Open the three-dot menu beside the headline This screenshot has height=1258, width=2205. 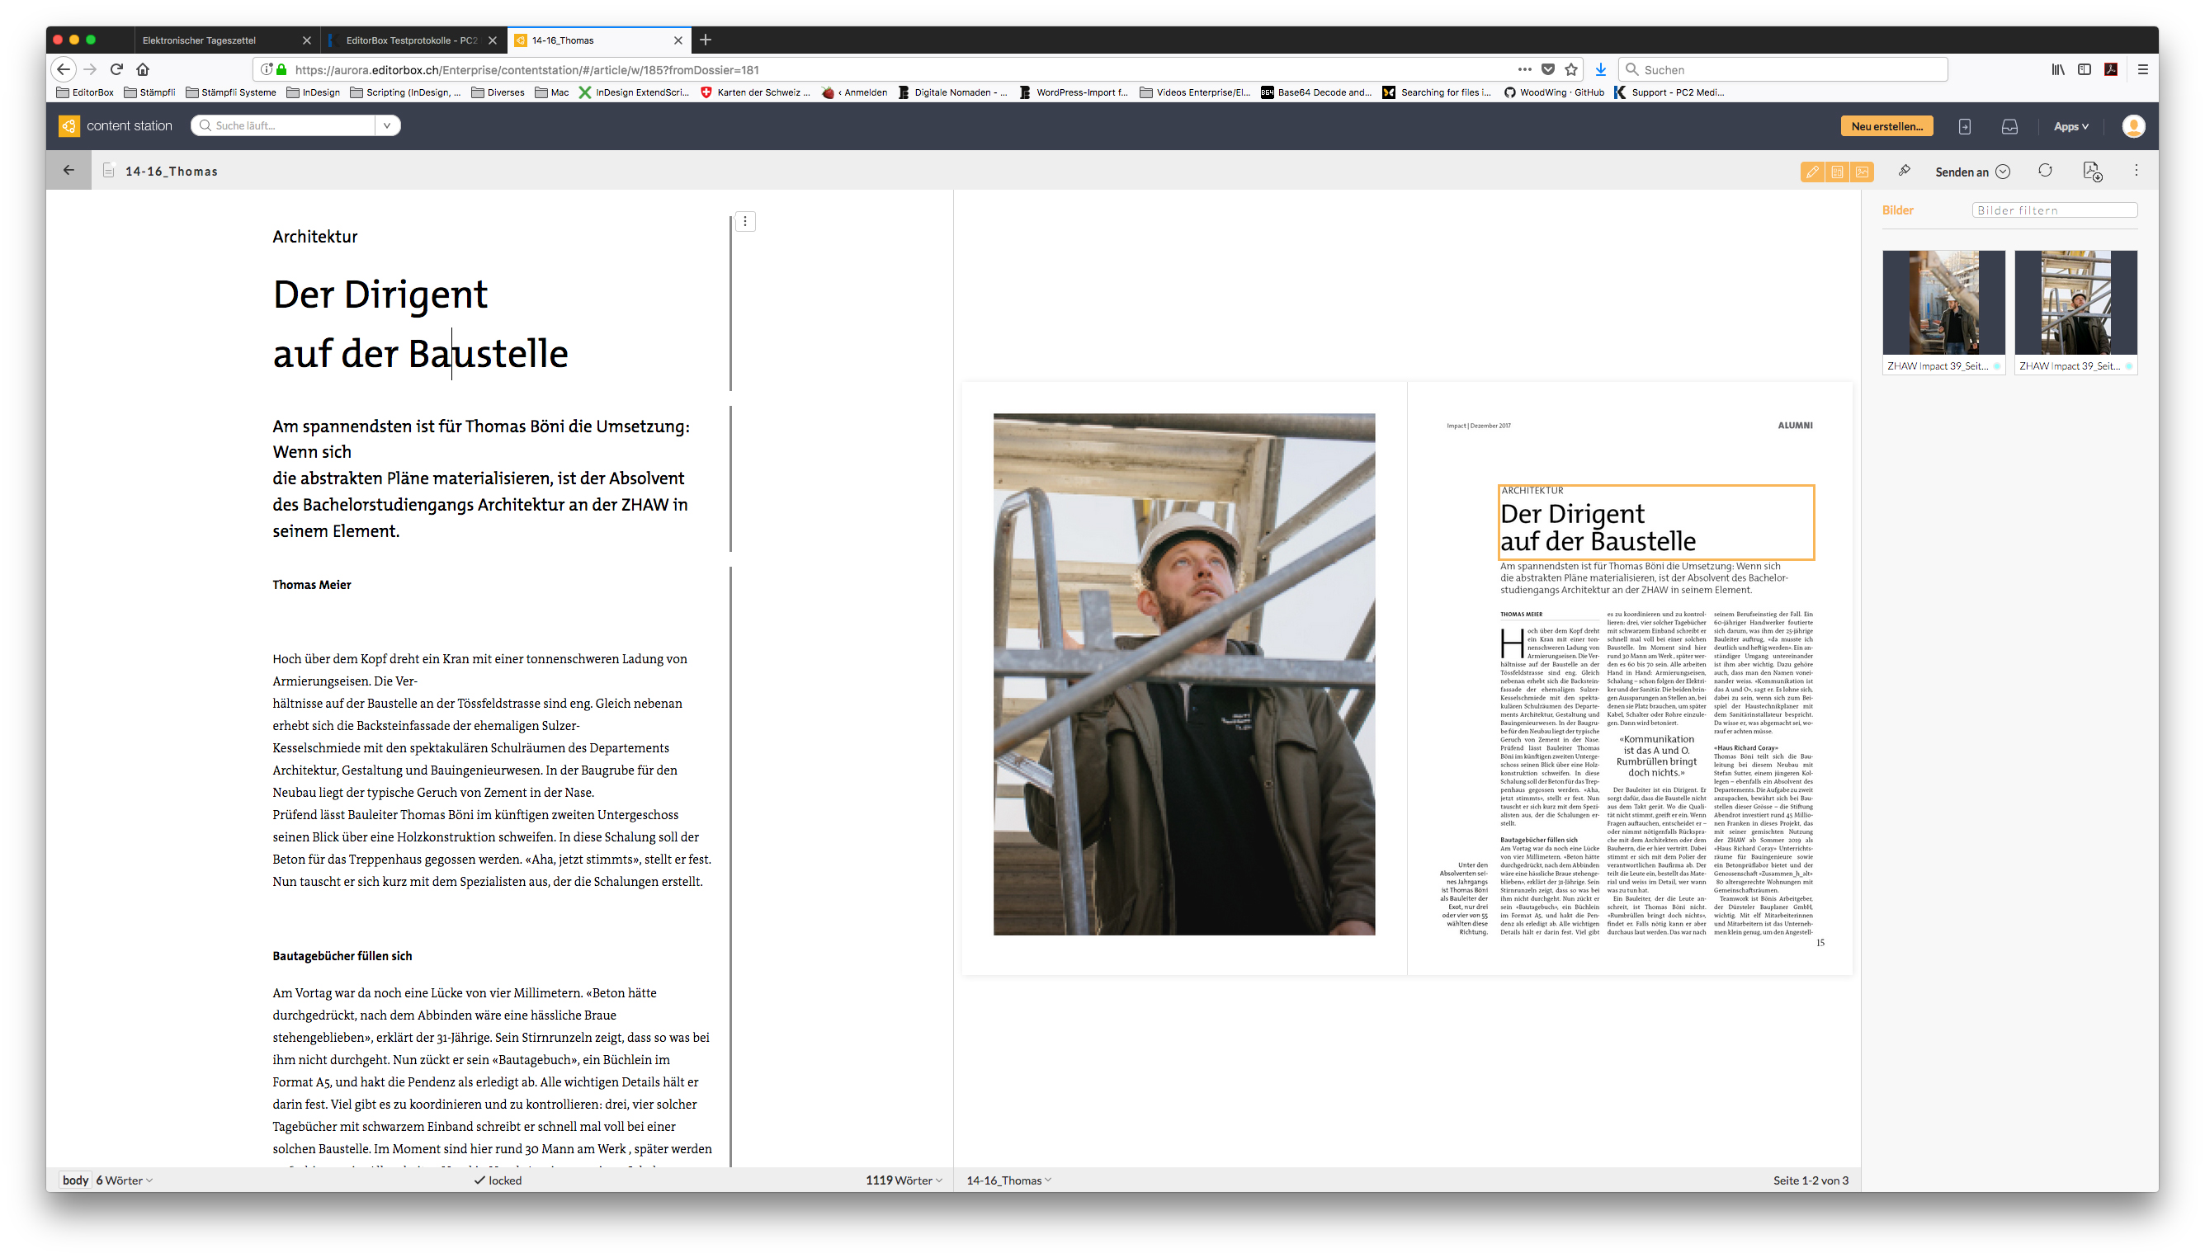click(x=745, y=222)
